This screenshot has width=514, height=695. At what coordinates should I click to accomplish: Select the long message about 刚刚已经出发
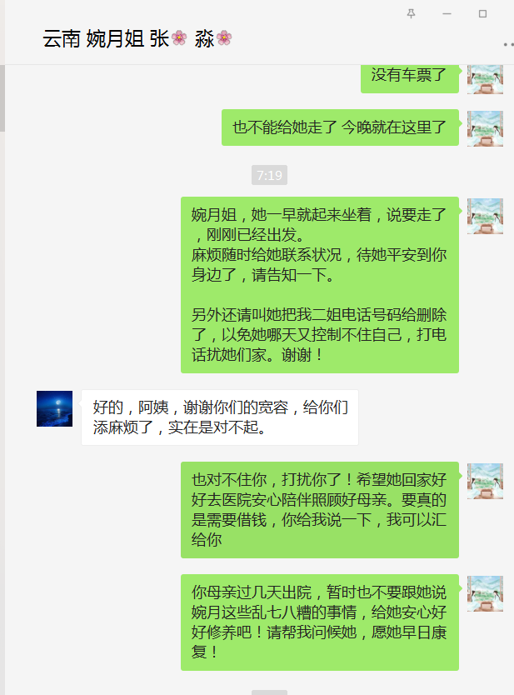320,285
